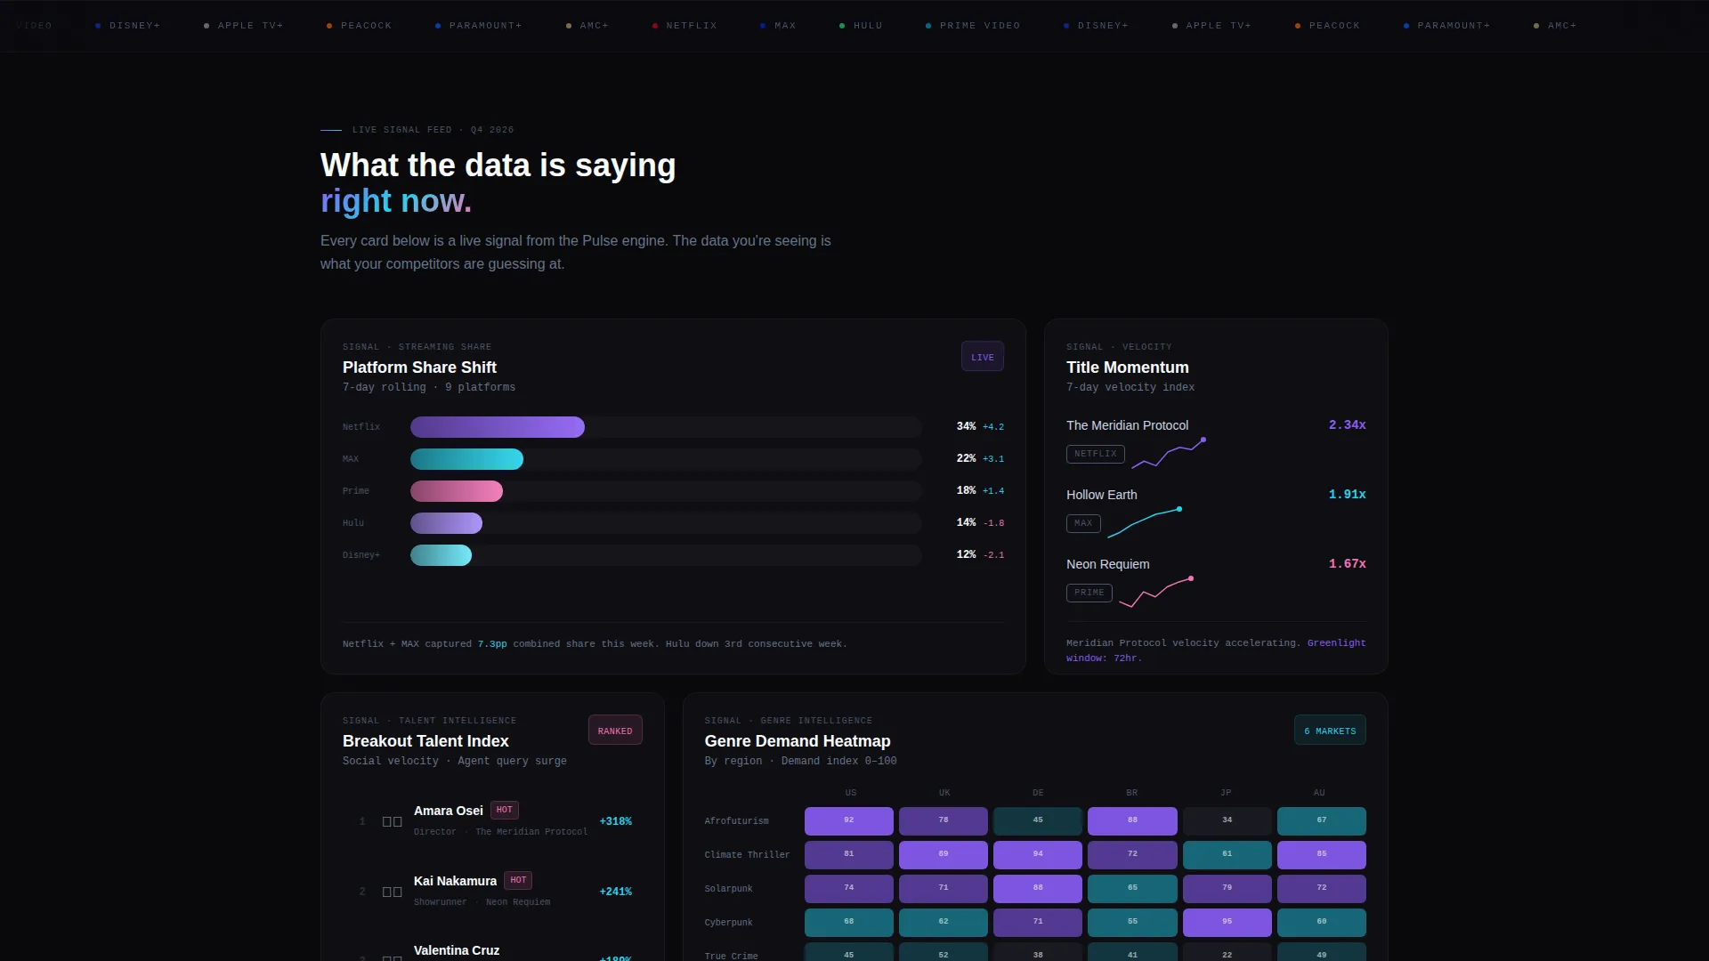Select HULU in the top platform ticker

[x=861, y=26]
